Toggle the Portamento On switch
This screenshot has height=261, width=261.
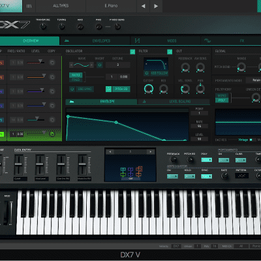[224, 161]
